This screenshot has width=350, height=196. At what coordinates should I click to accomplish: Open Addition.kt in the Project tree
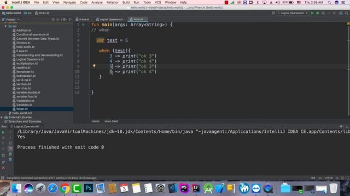(x=24, y=30)
